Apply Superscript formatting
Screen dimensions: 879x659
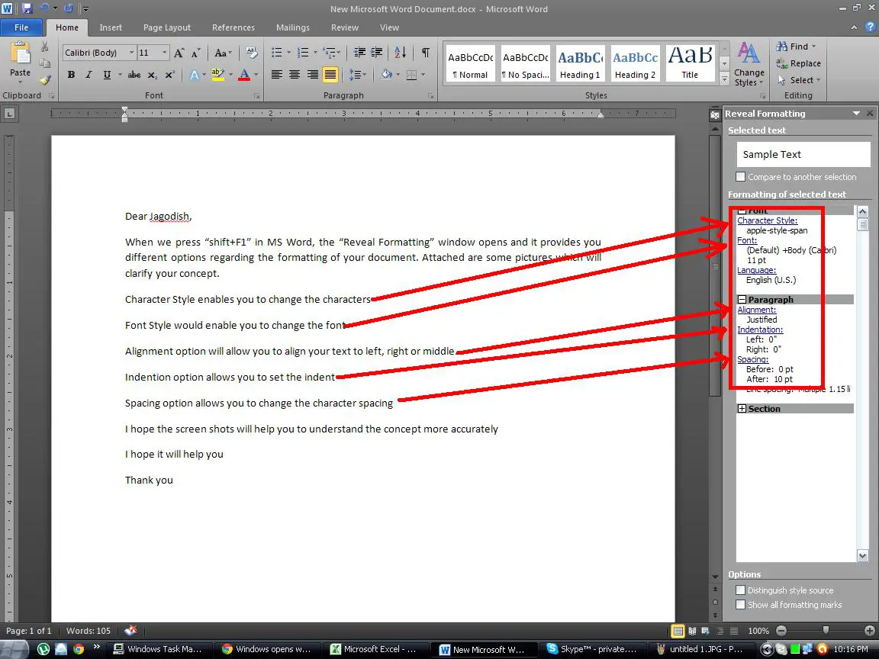(170, 75)
